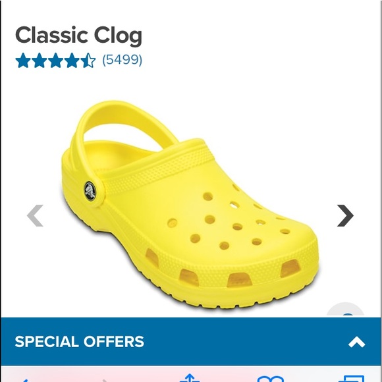This screenshot has height=382, width=382.
Task: Tap the yellow clog product photo
Action: coord(190,205)
